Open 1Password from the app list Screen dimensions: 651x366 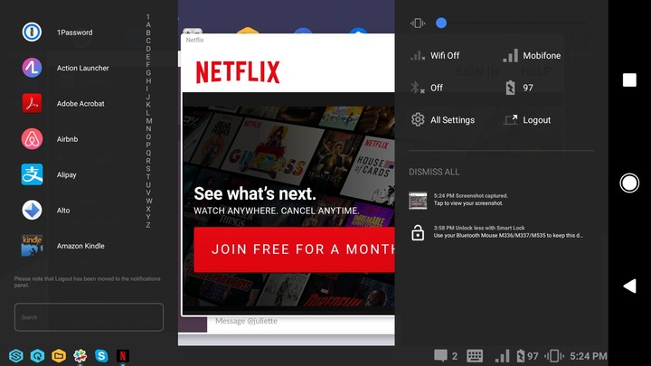pyautogui.click(x=32, y=32)
